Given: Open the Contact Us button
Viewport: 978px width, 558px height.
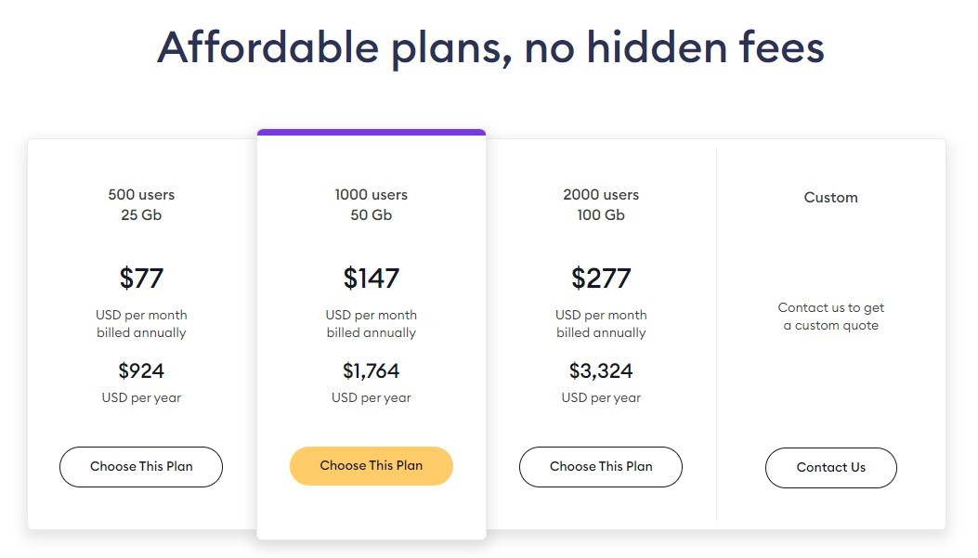Looking at the screenshot, I should click(831, 468).
